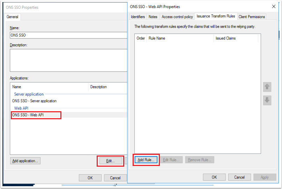This screenshot has width=282, height=189.
Task: Click inside the Description text box
Action: tap(68, 60)
